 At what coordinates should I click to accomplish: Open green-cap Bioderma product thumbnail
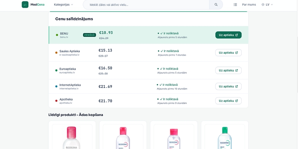tap(225, 137)
